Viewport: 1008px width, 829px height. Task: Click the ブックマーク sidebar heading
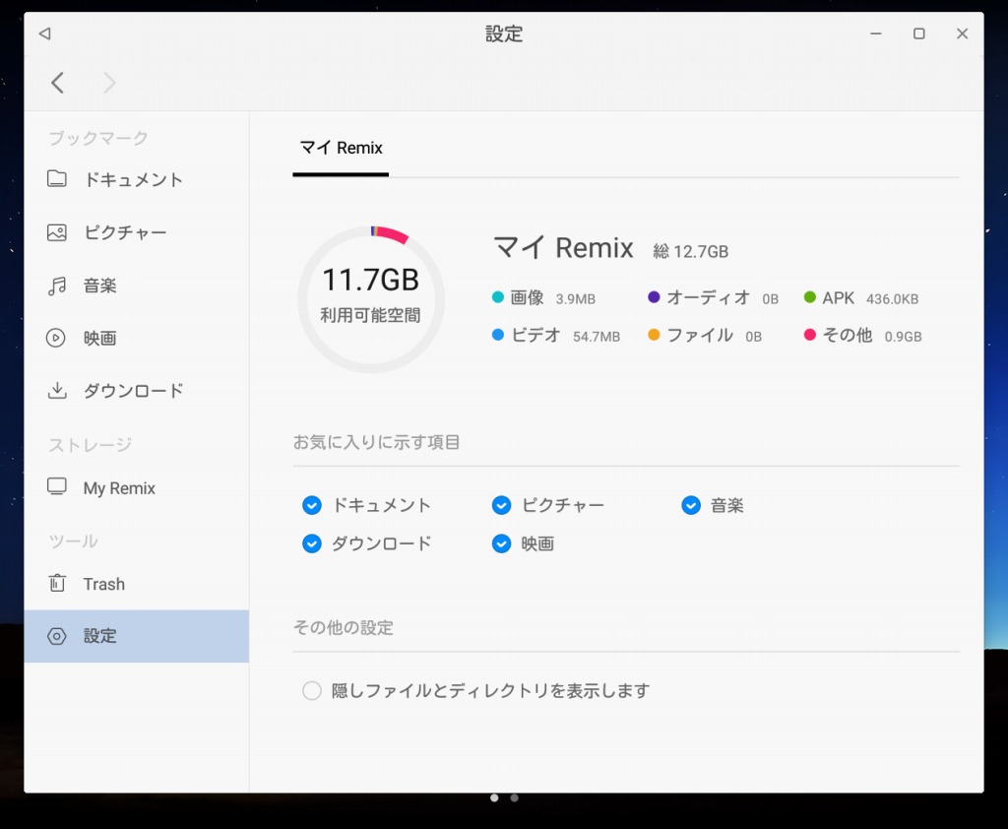98,138
